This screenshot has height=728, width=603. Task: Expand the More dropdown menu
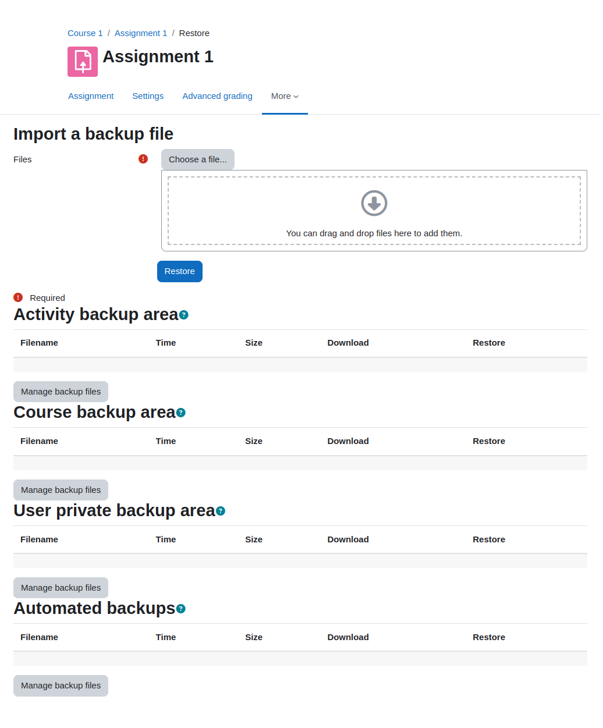285,96
